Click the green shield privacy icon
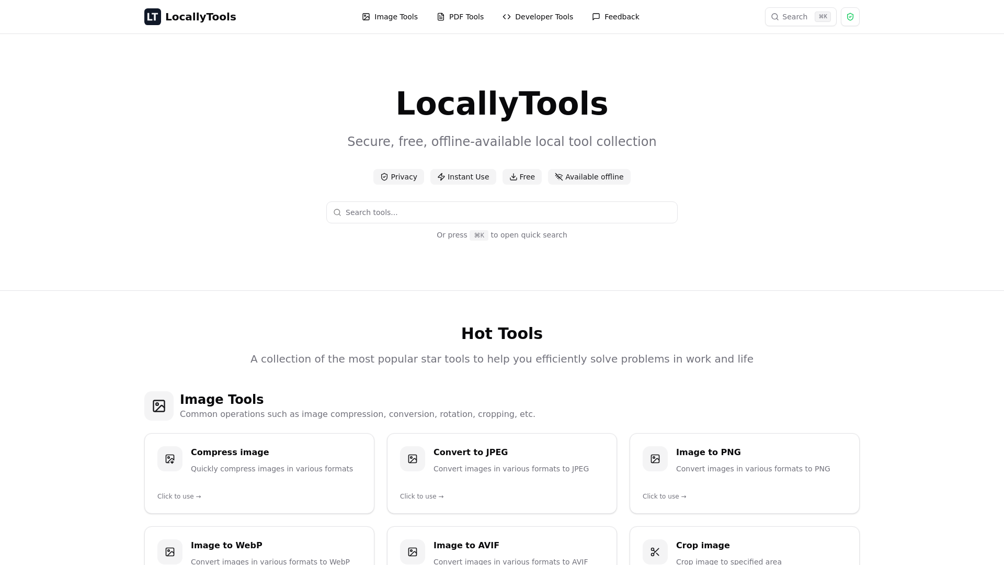Screen dimensions: 1004x565 click(x=850, y=17)
